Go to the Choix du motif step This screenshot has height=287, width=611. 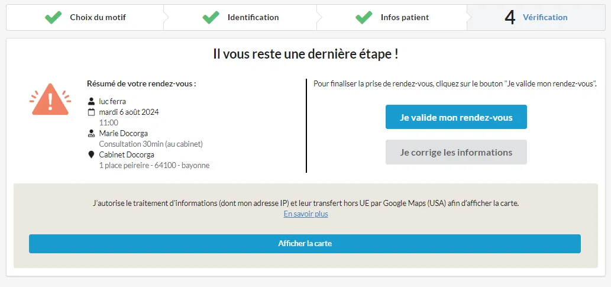point(98,17)
